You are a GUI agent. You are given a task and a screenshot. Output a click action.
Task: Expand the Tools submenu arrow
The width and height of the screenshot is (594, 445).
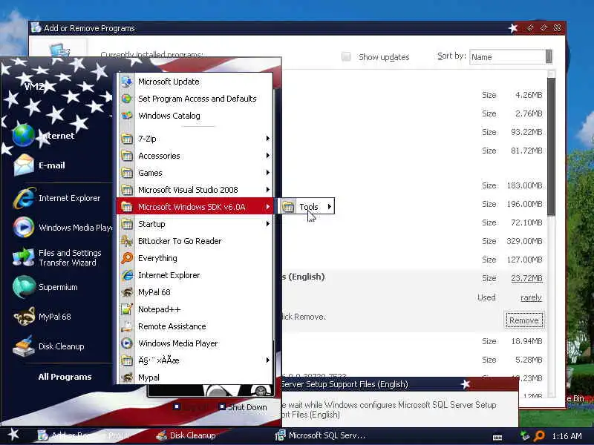point(329,207)
